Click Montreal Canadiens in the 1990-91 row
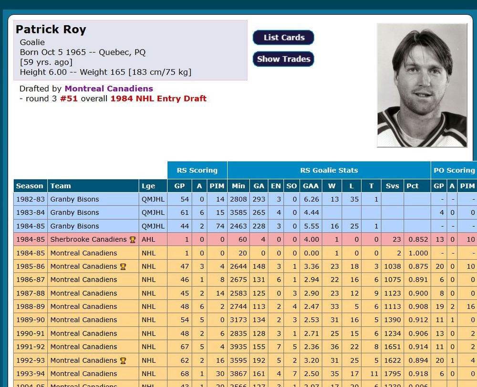This screenshot has height=387, width=477. (83, 334)
